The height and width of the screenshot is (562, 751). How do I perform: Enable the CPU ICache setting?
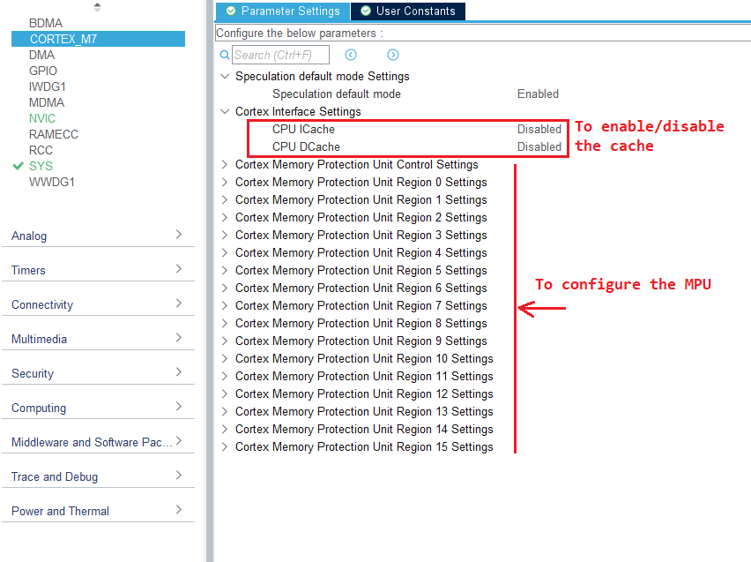[x=539, y=129]
